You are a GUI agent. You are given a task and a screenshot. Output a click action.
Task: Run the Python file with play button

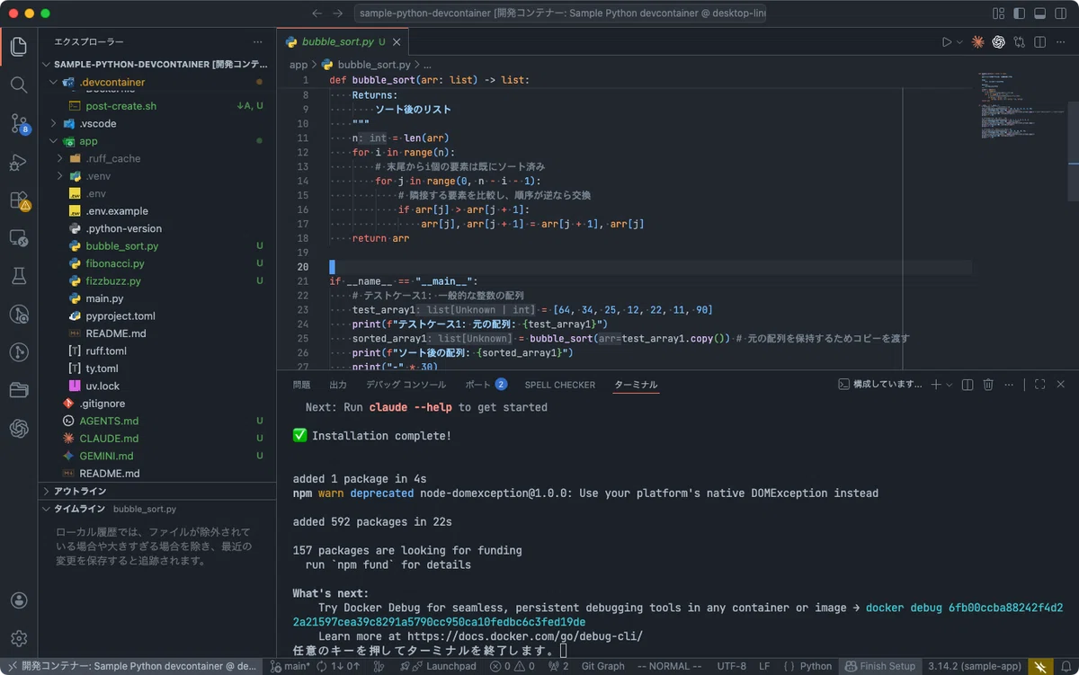(x=946, y=42)
